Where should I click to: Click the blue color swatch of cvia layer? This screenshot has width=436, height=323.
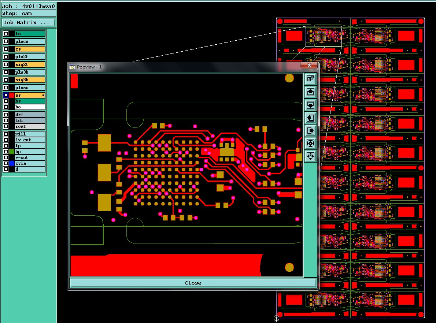click(x=12, y=163)
